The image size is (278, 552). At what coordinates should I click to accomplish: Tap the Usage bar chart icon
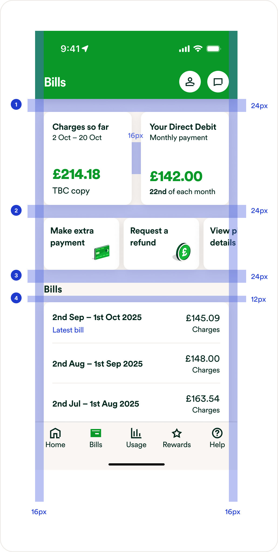click(136, 433)
